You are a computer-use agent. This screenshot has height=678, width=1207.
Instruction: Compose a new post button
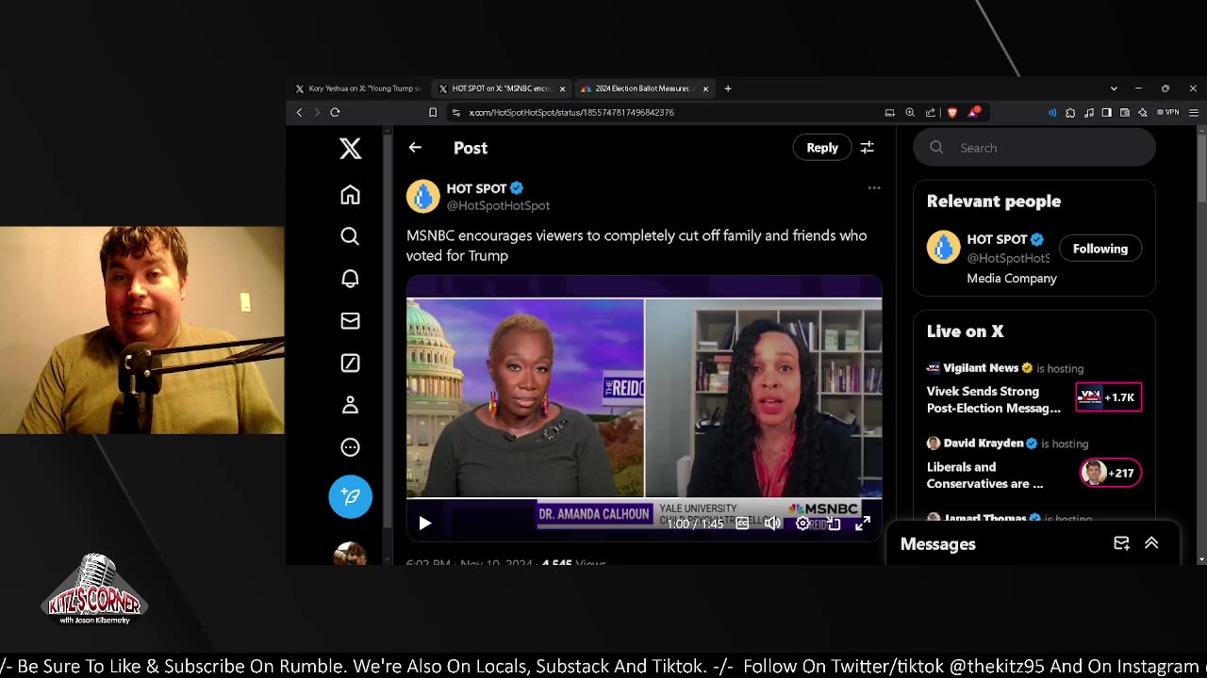click(350, 496)
